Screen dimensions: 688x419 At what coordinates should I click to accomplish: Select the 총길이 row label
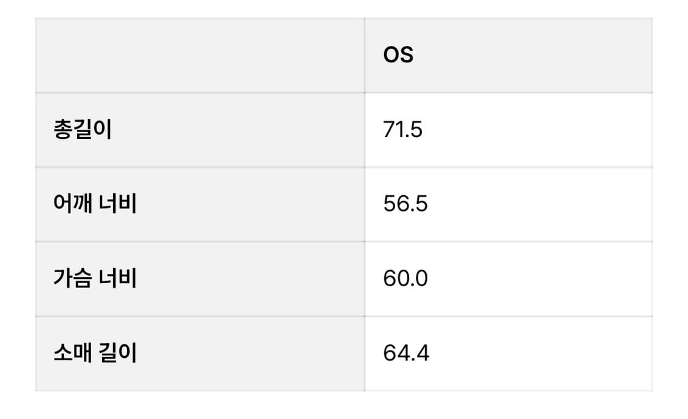pyautogui.click(x=83, y=130)
